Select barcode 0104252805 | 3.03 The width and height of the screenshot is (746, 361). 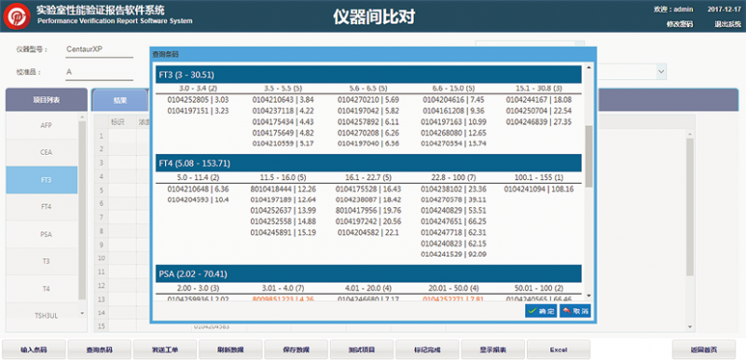tap(198, 100)
